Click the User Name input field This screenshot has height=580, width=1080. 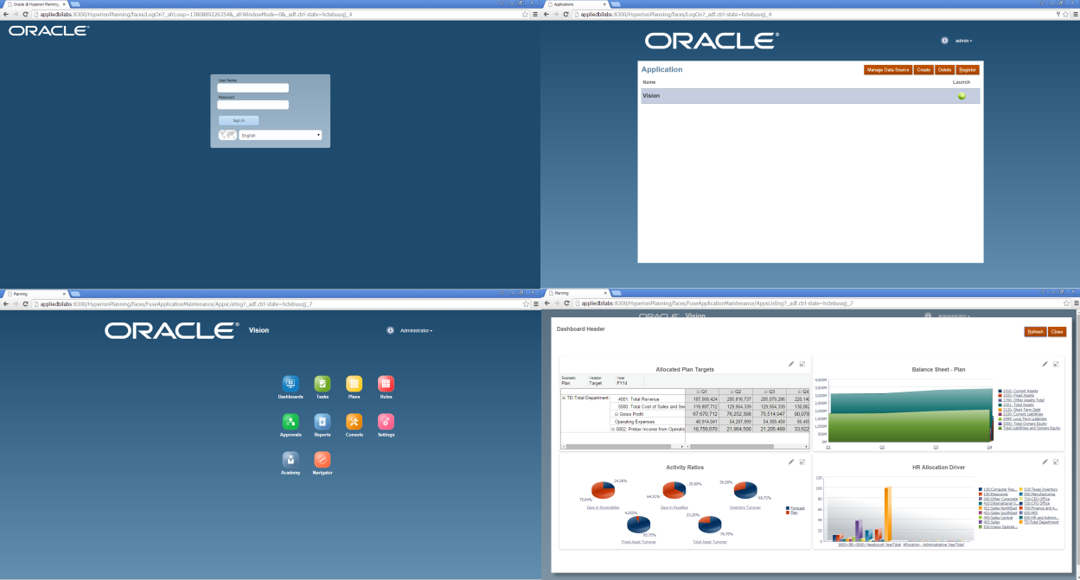click(252, 87)
